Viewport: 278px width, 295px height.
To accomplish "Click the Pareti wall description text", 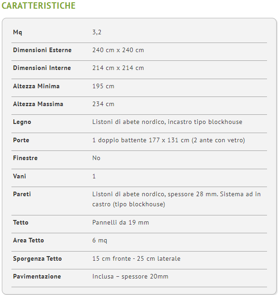I will click(x=176, y=199).
